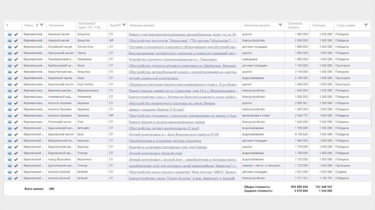
Task: Click the comment icon in the Липпе-Атах row
Action: [x=10, y=47]
